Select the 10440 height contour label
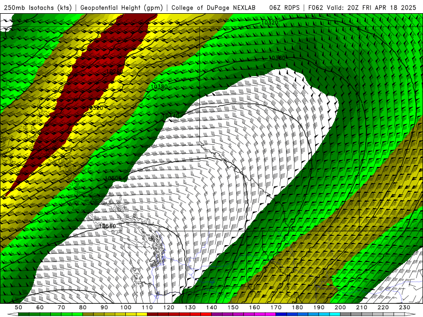The image size is (423, 317). click(171, 116)
